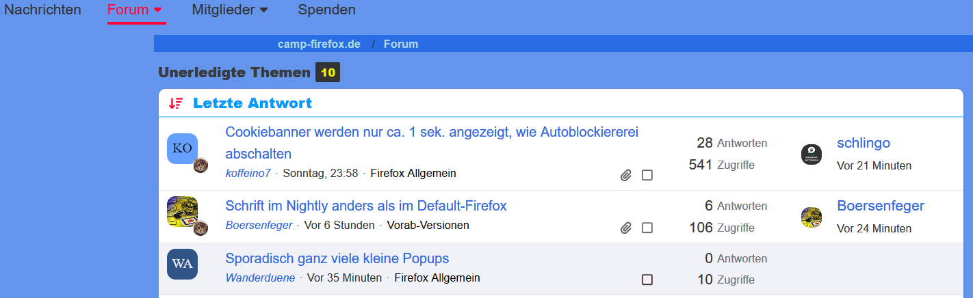Viewport: 973px width, 298px height.
Task: Navigate to camp-firefox.de breadcrumb
Action: [x=319, y=44]
